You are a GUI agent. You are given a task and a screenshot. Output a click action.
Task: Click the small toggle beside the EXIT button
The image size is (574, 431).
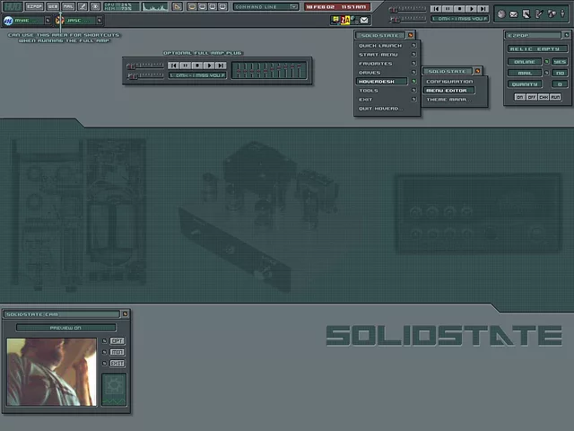(x=104, y=363)
